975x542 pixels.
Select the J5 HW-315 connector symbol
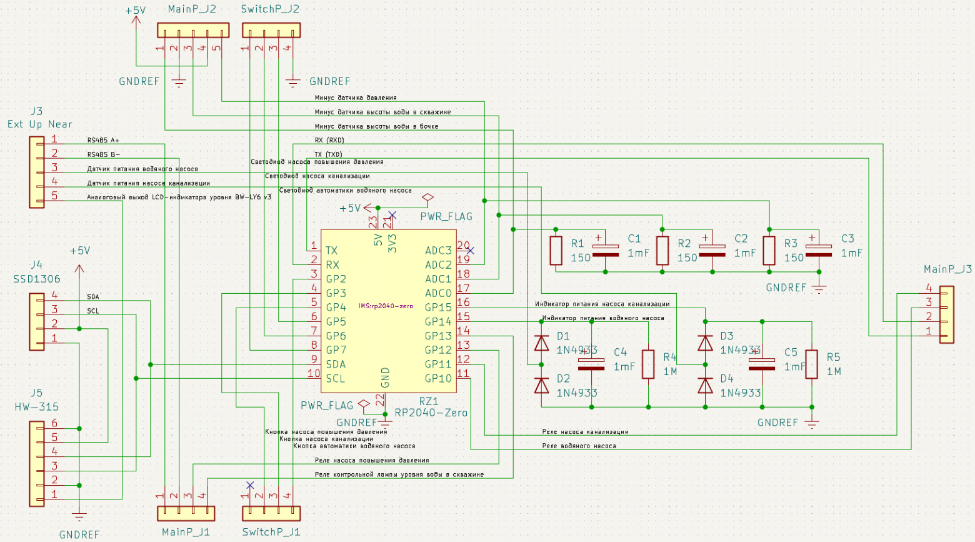(x=36, y=463)
